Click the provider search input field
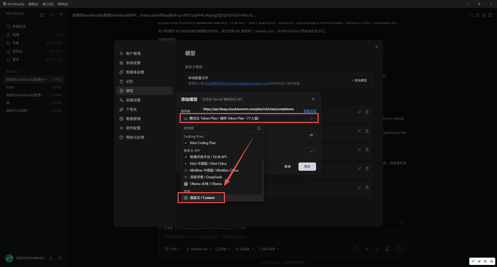This screenshot has width=497, height=267. coord(219,128)
